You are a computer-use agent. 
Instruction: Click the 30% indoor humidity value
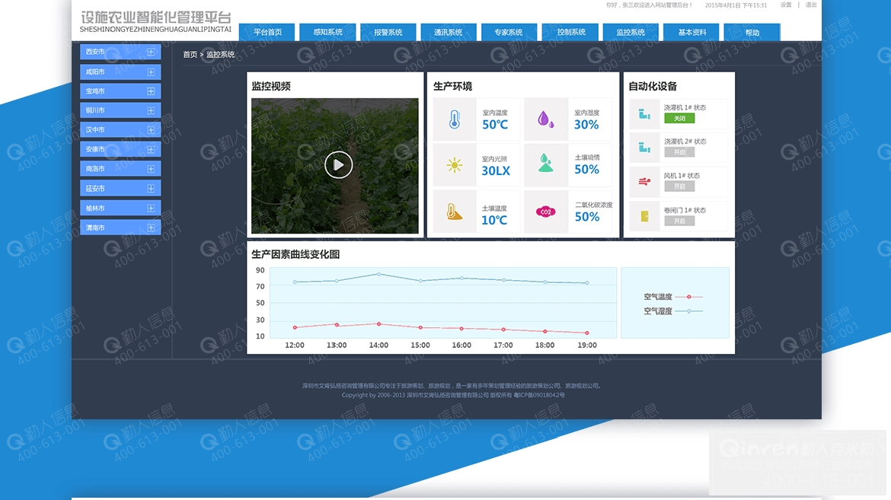(586, 125)
